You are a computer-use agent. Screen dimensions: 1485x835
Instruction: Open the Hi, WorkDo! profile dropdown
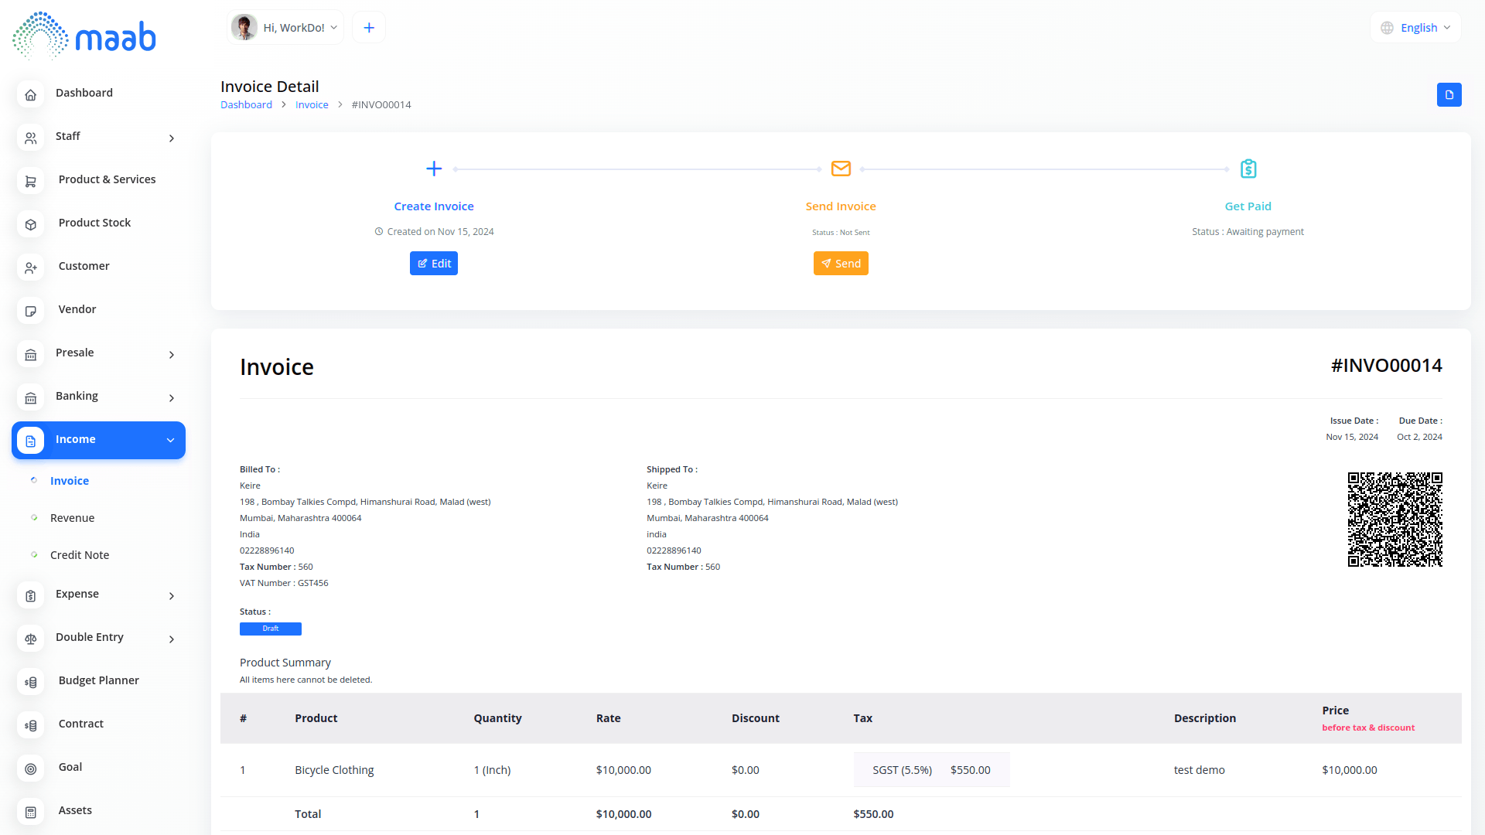coord(285,28)
